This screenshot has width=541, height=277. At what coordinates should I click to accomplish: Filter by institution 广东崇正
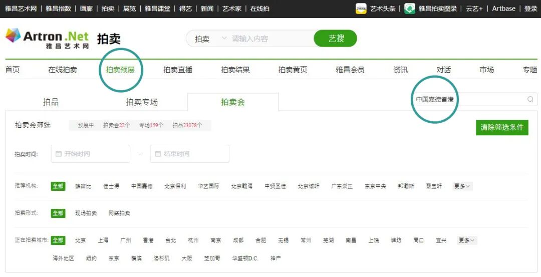[342, 186]
